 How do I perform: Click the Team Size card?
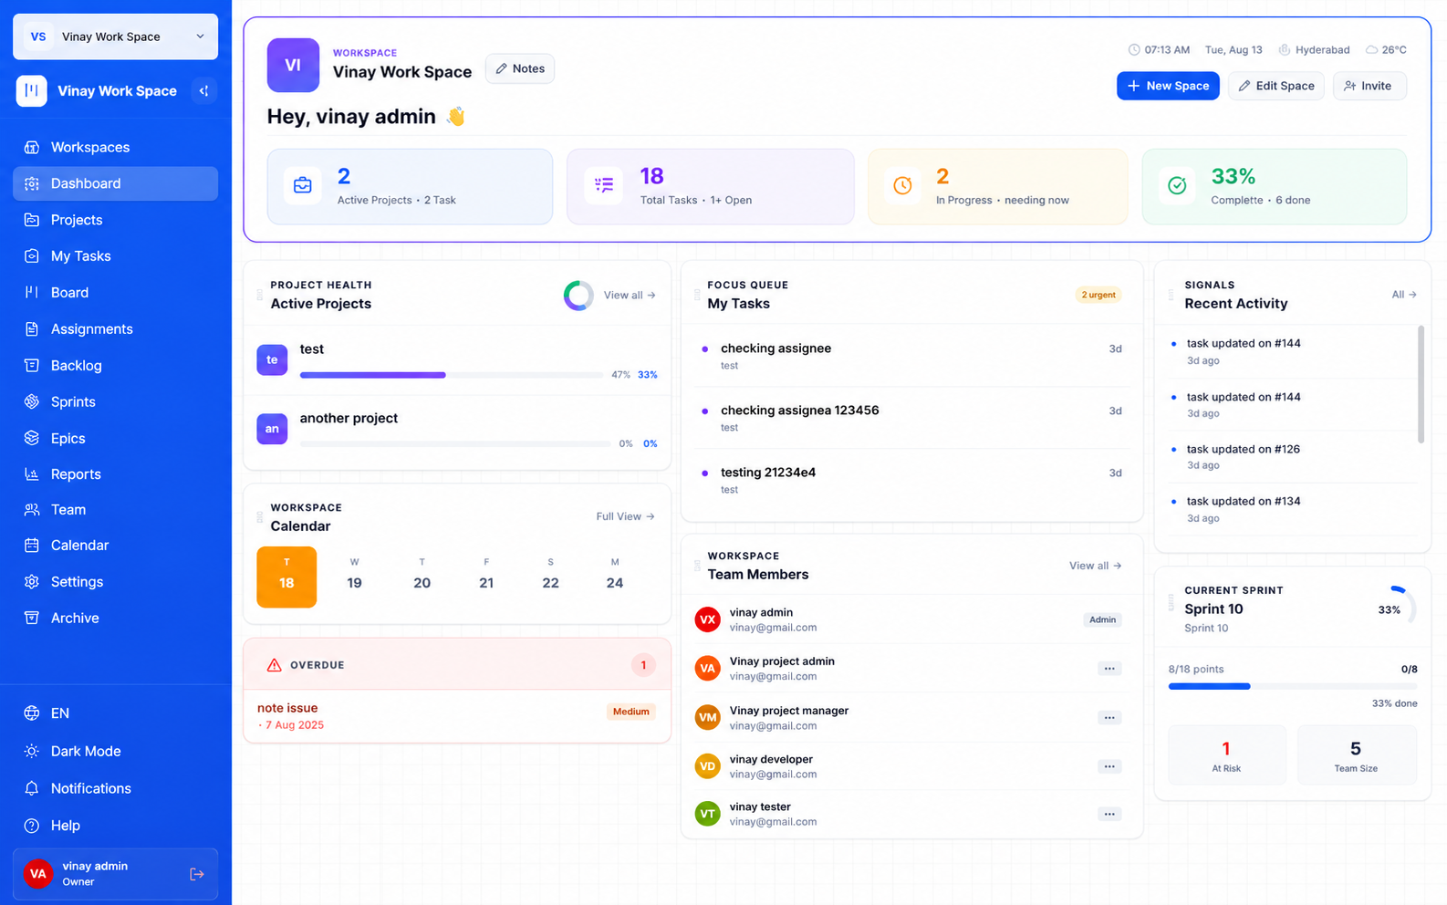pyautogui.click(x=1357, y=755)
